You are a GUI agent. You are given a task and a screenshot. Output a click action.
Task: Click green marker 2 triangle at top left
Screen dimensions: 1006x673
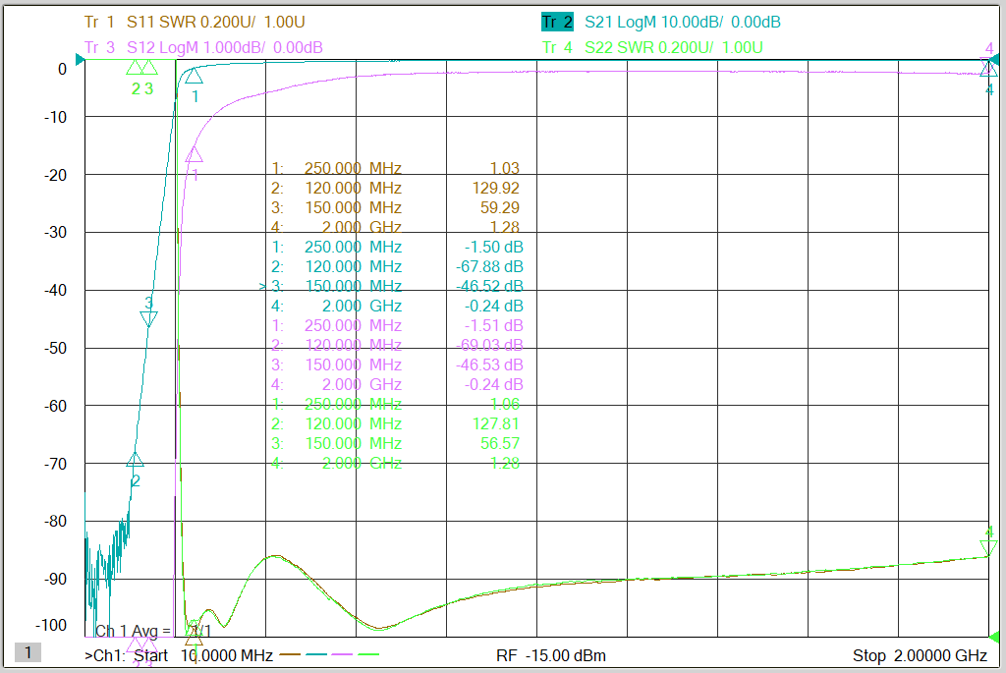coord(135,68)
